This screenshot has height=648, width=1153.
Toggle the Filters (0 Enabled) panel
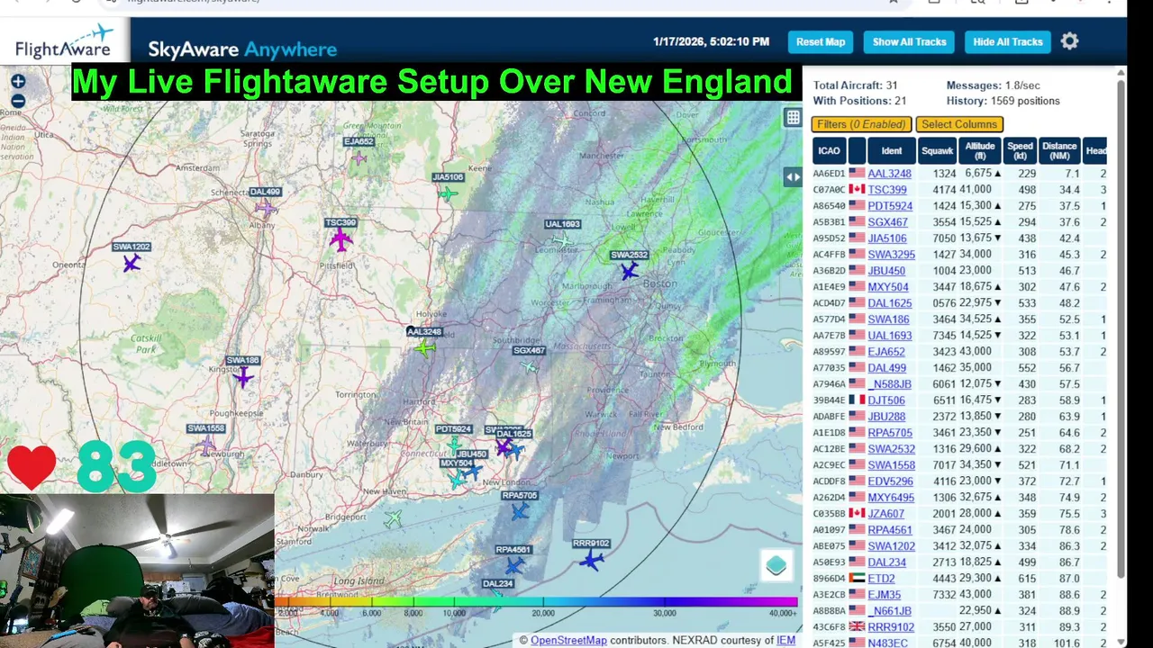862,124
